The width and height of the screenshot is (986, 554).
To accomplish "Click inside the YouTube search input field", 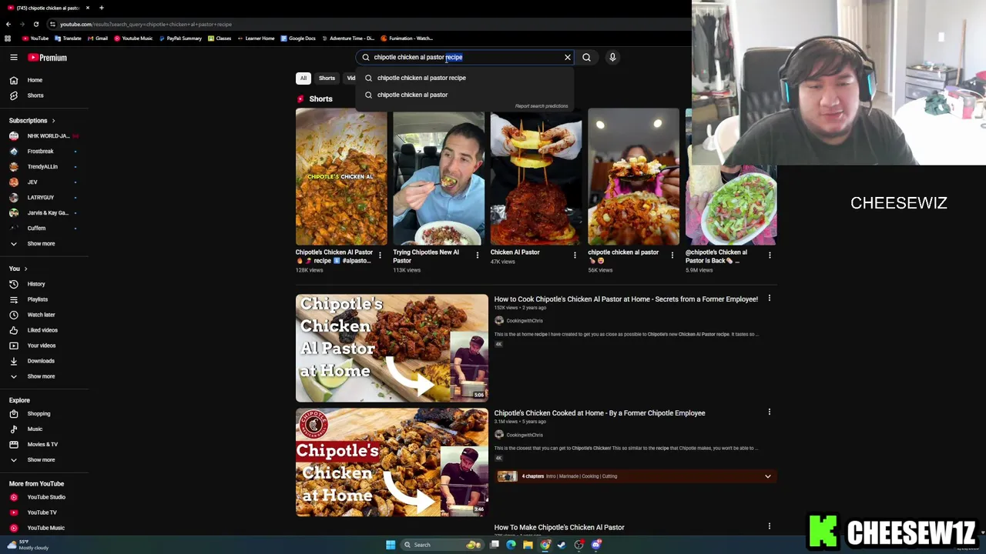I will coord(466,57).
